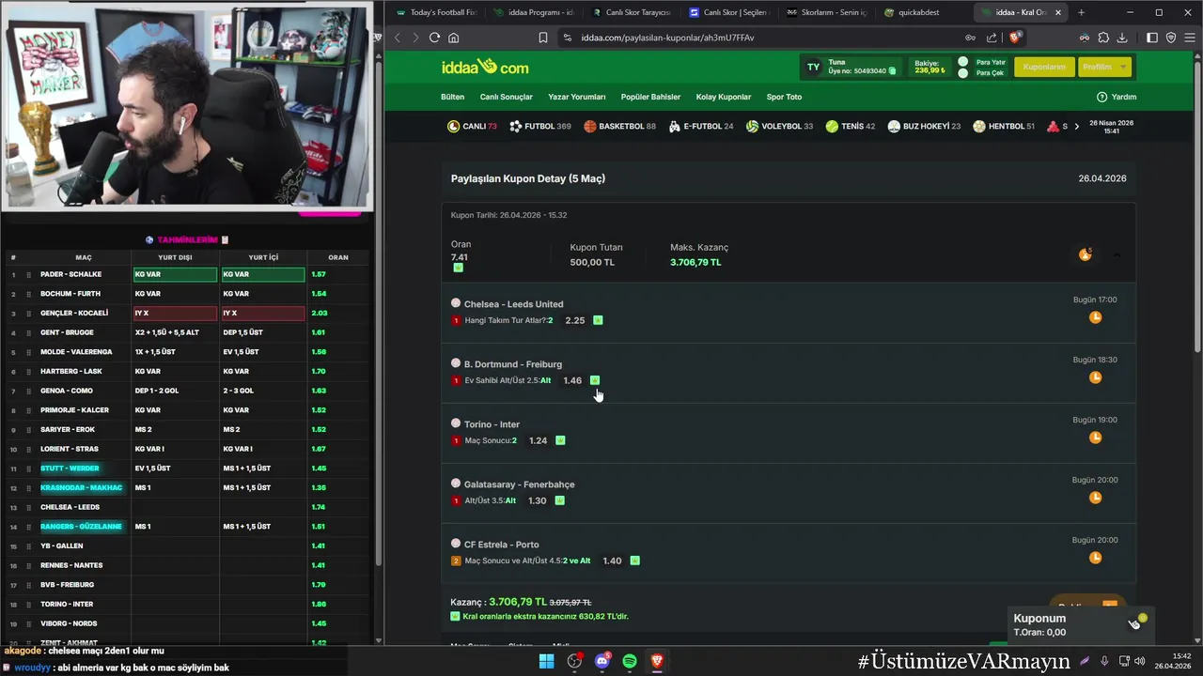The image size is (1203, 676).
Task: Open the Profilim dropdown
Action: pos(1105,67)
